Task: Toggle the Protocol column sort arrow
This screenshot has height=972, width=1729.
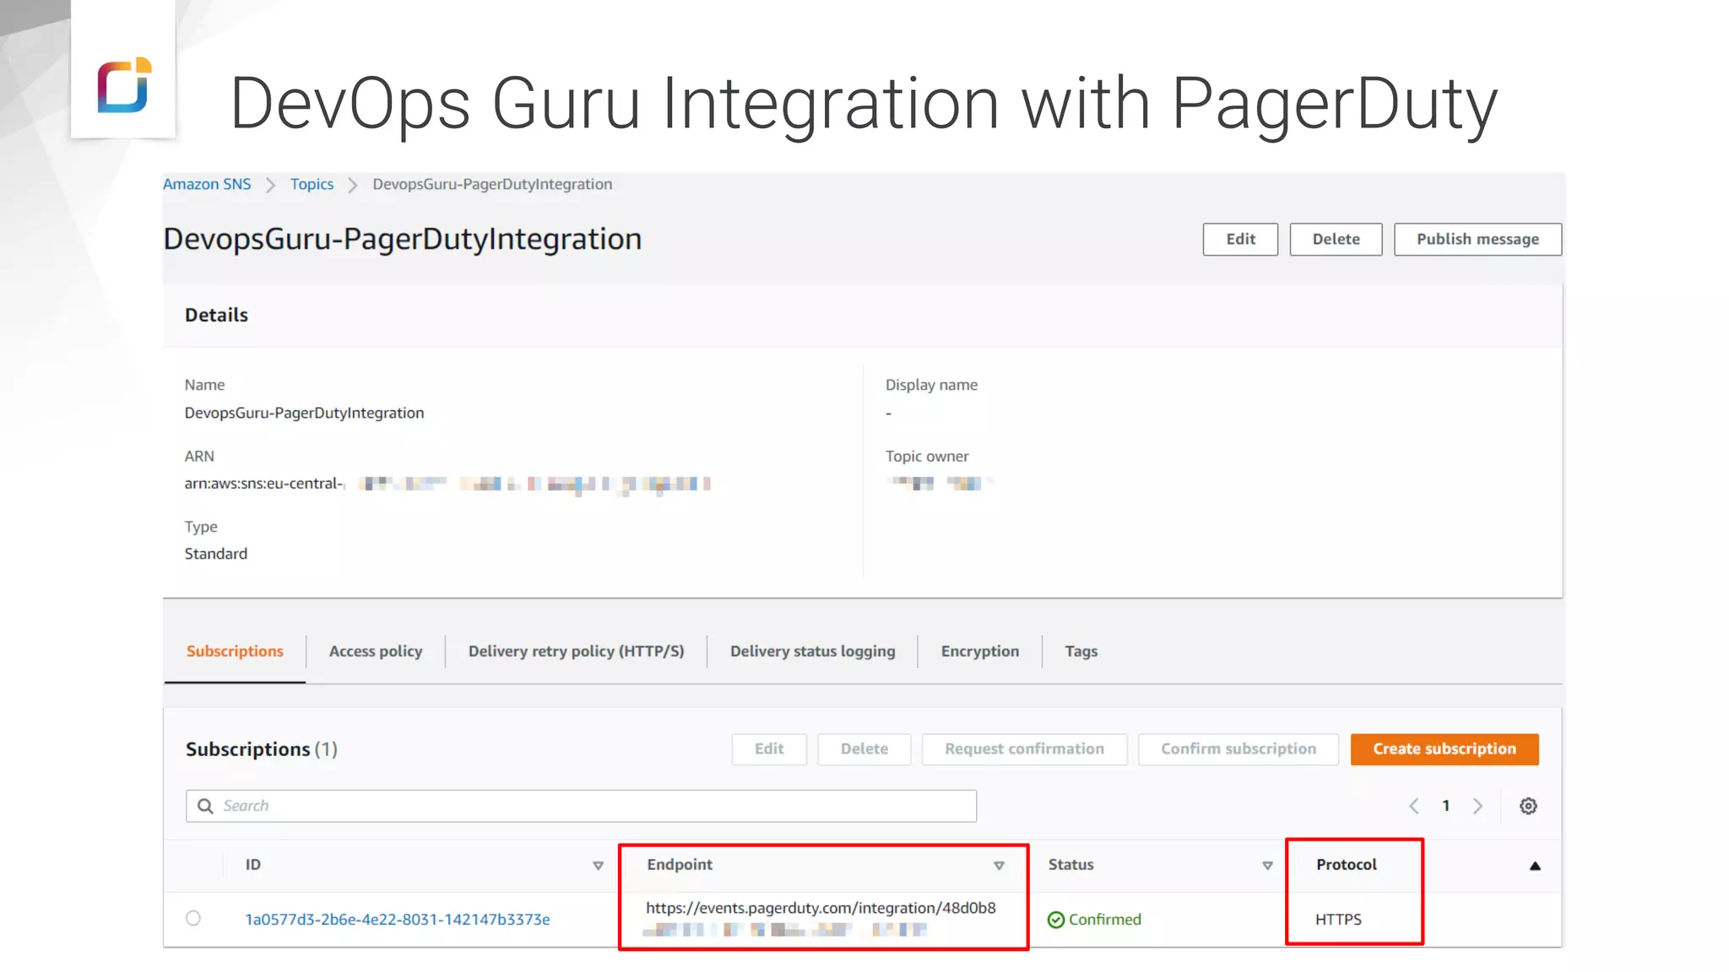Action: pyautogui.click(x=1535, y=866)
